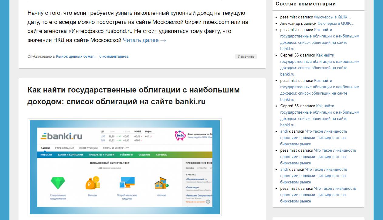Click the pink piggy bank icon
Viewport: 383px width, 220px height.
pos(180,135)
